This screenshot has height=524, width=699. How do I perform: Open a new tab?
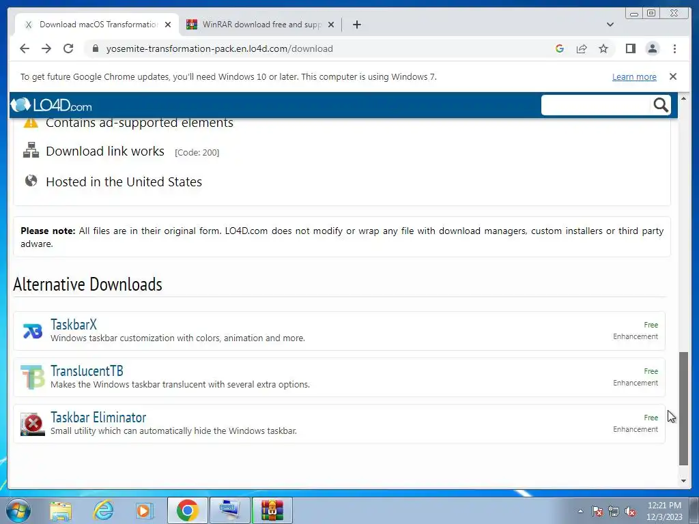tap(356, 25)
